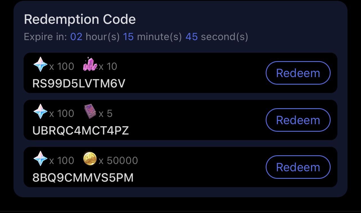361x213 pixels.
Task: Click the x 5 book quantity
Action: tap(106, 114)
